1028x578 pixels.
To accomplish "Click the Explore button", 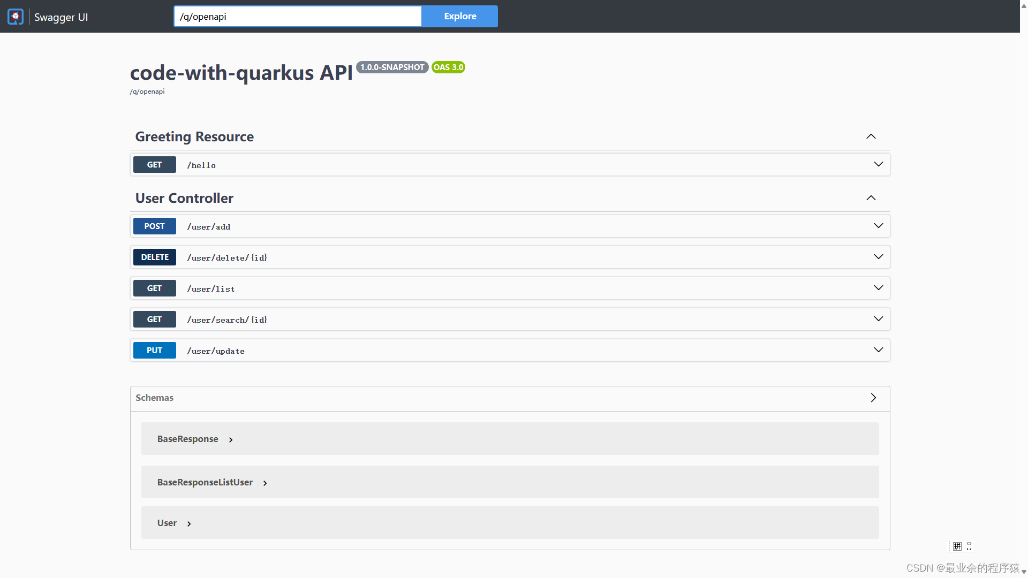I will (x=459, y=16).
